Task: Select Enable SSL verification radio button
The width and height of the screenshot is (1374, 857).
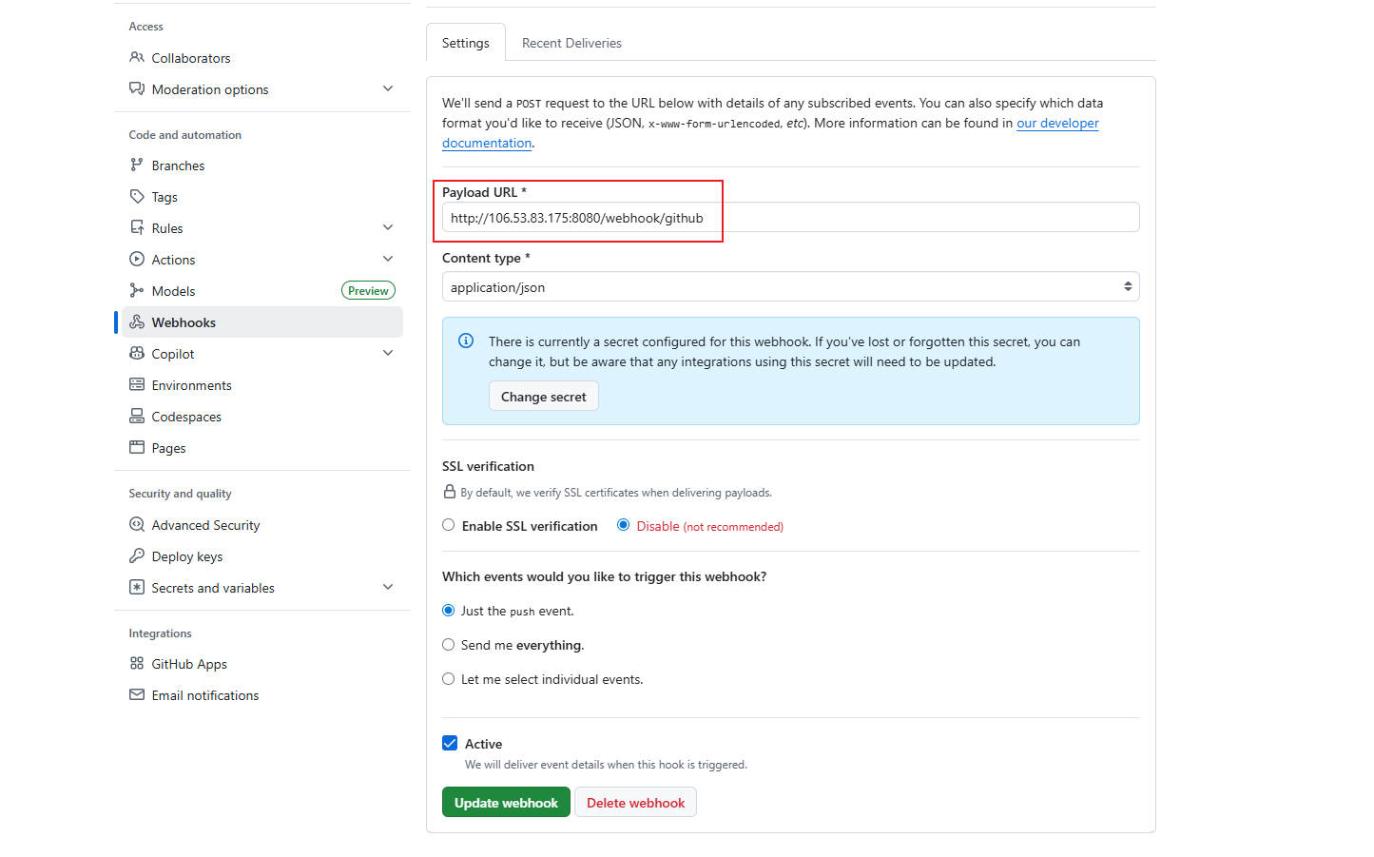Action: tap(449, 525)
